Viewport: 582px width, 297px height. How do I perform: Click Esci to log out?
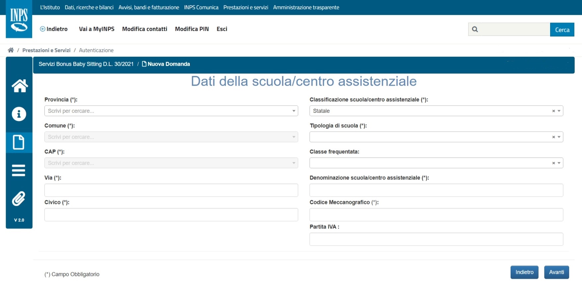tap(222, 29)
